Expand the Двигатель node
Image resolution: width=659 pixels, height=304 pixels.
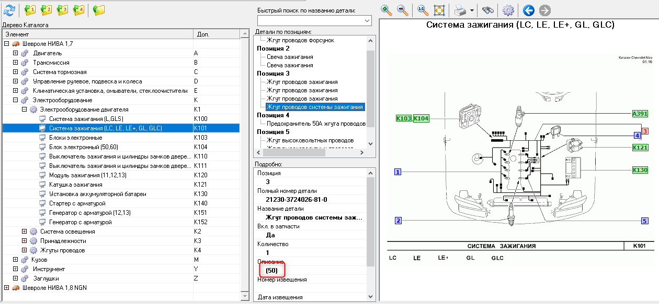tap(15, 53)
